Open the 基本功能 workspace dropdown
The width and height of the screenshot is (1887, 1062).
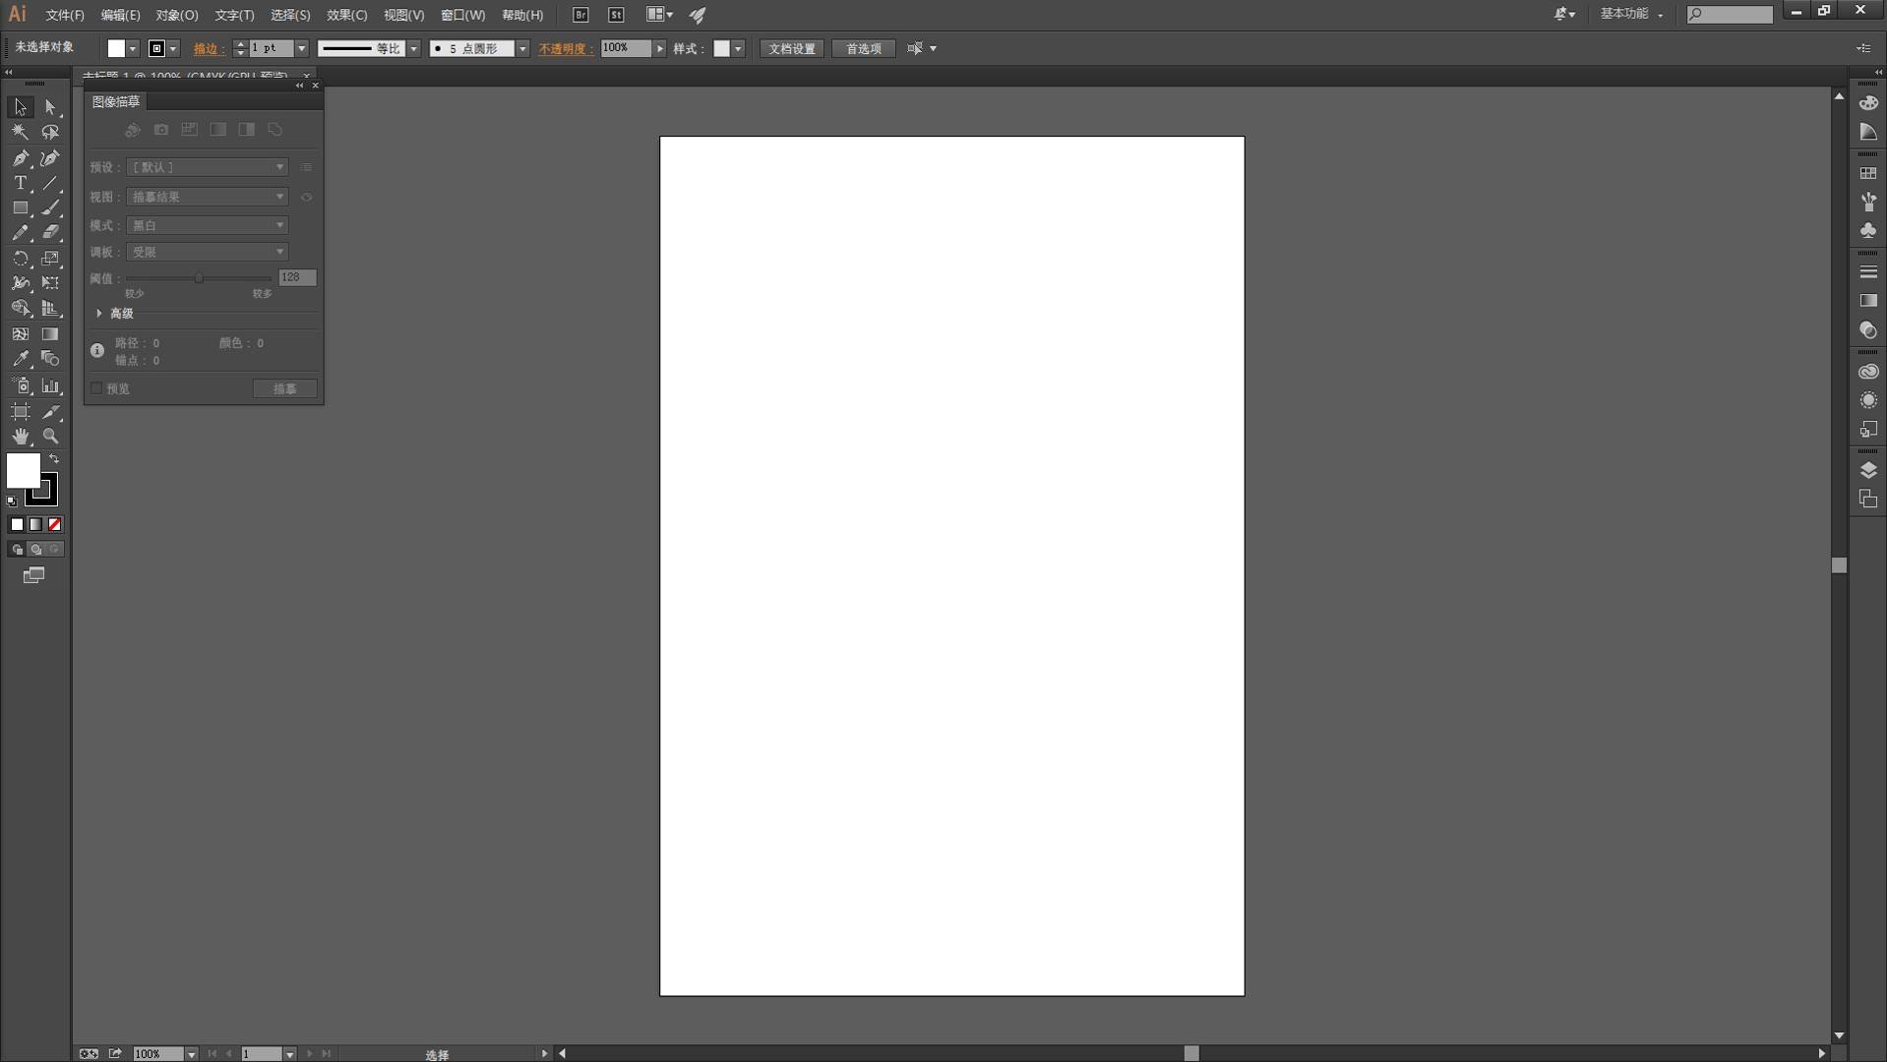[x=1630, y=14]
